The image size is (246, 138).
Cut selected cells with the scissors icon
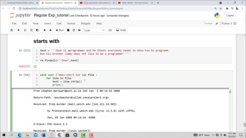pos(25,30)
